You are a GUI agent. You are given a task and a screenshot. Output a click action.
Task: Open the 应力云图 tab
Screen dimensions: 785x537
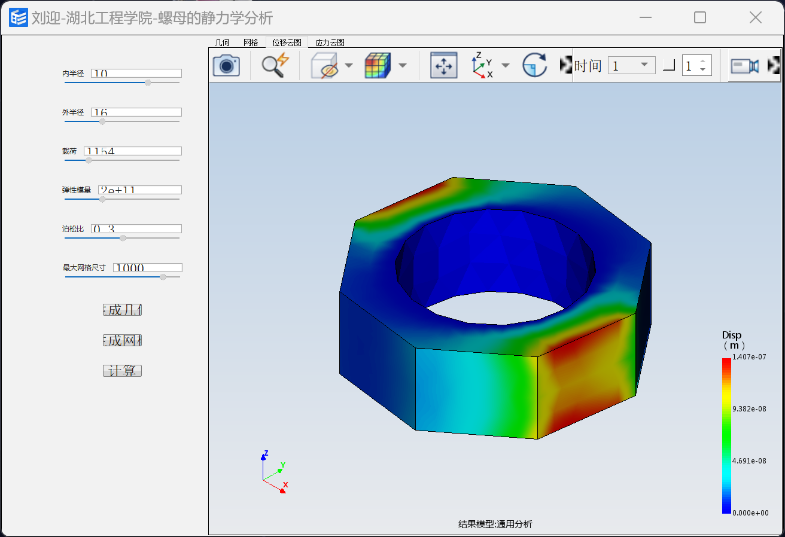coord(330,42)
